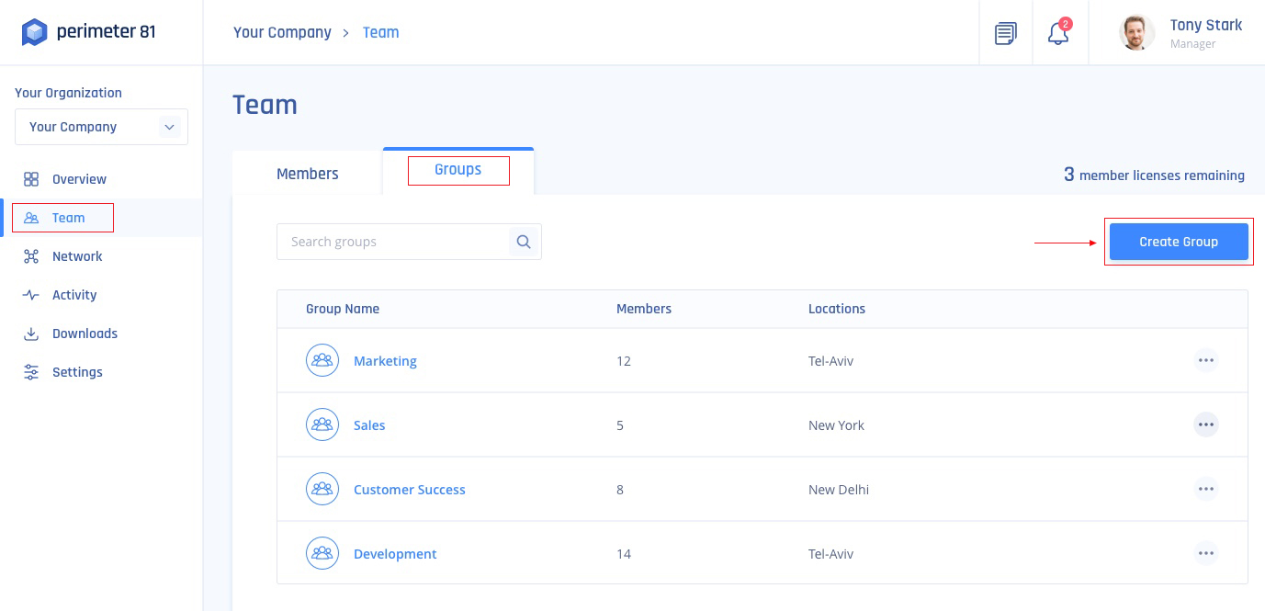The height and width of the screenshot is (611, 1265).
Task: Click the Development group icon
Action: click(x=322, y=553)
